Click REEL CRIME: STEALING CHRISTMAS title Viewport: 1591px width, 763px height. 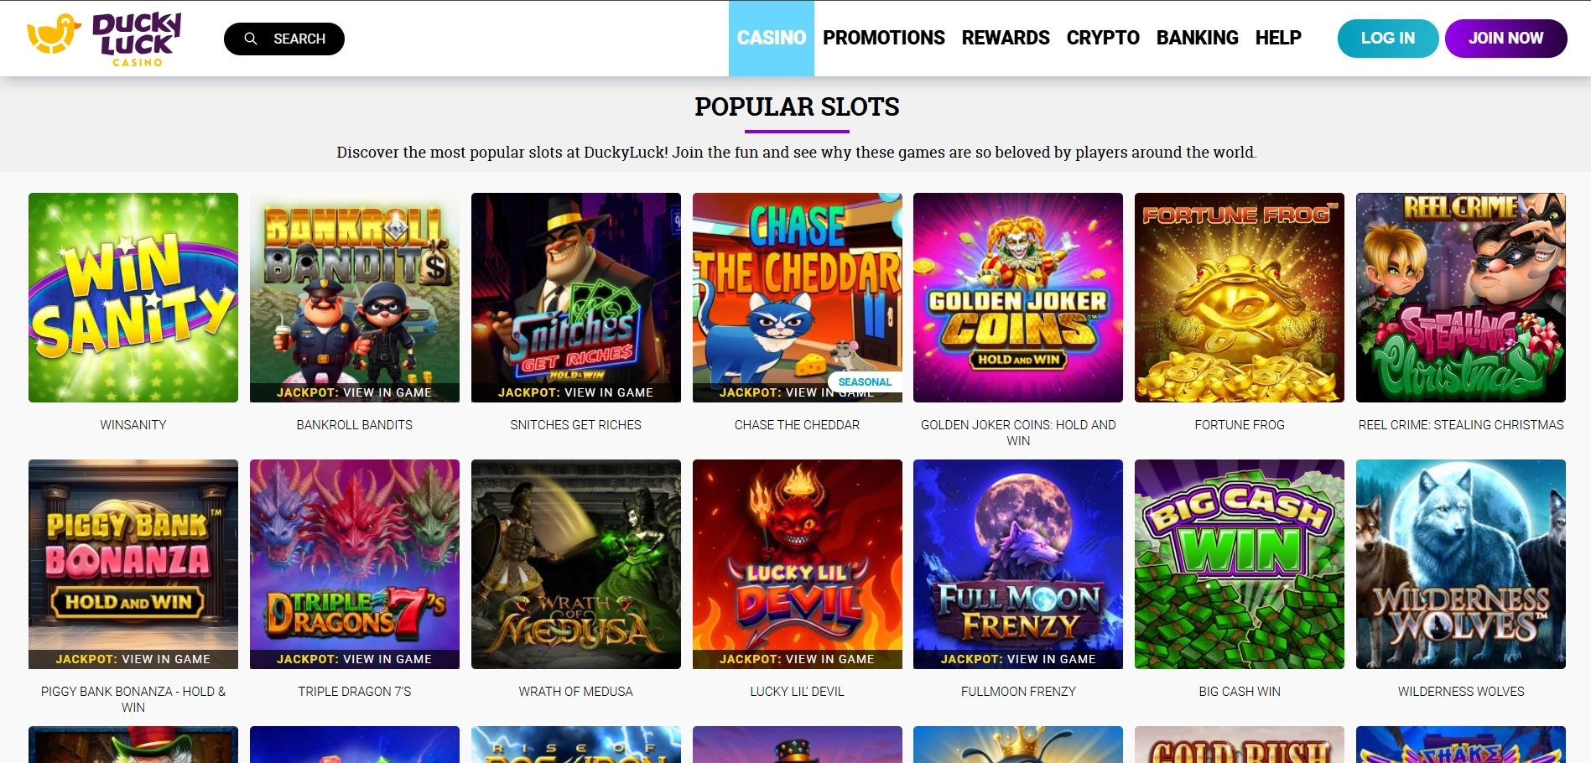click(x=1461, y=425)
